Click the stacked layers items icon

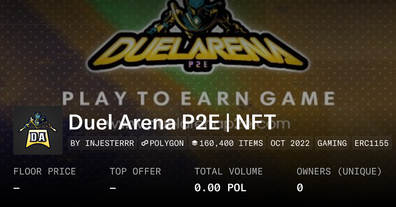[x=194, y=143]
